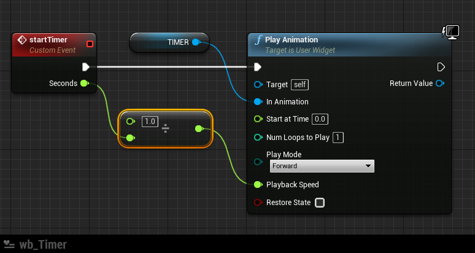475x253 pixels.
Task: Click the In Animation input pin
Action: tap(258, 102)
